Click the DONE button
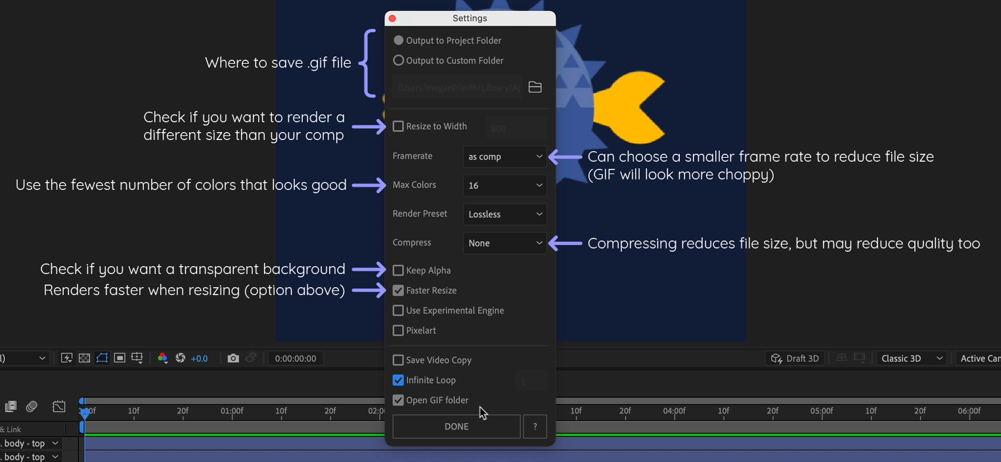Viewport: 1001px width, 462px height. 456,426
